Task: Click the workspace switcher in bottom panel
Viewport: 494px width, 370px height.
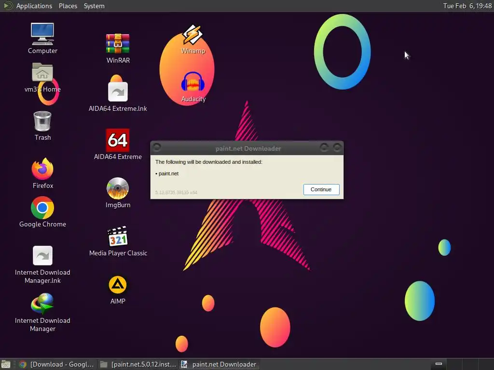Action: (462, 364)
